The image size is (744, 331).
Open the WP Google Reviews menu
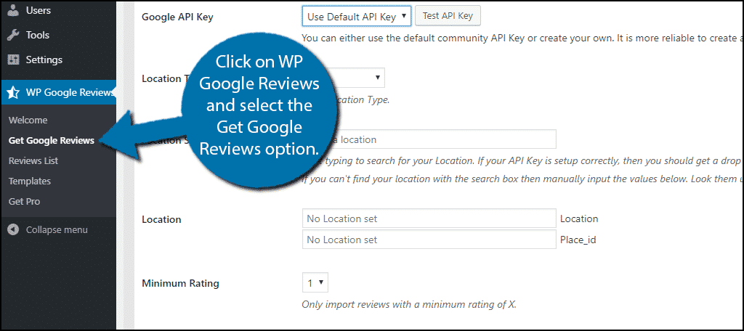point(58,92)
